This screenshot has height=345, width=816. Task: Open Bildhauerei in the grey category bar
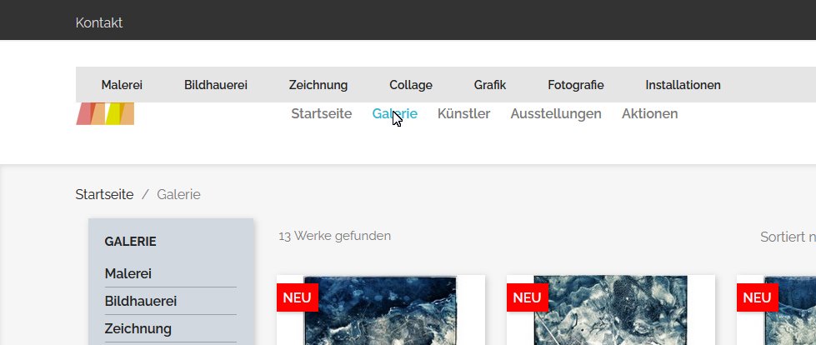coord(215,85)
